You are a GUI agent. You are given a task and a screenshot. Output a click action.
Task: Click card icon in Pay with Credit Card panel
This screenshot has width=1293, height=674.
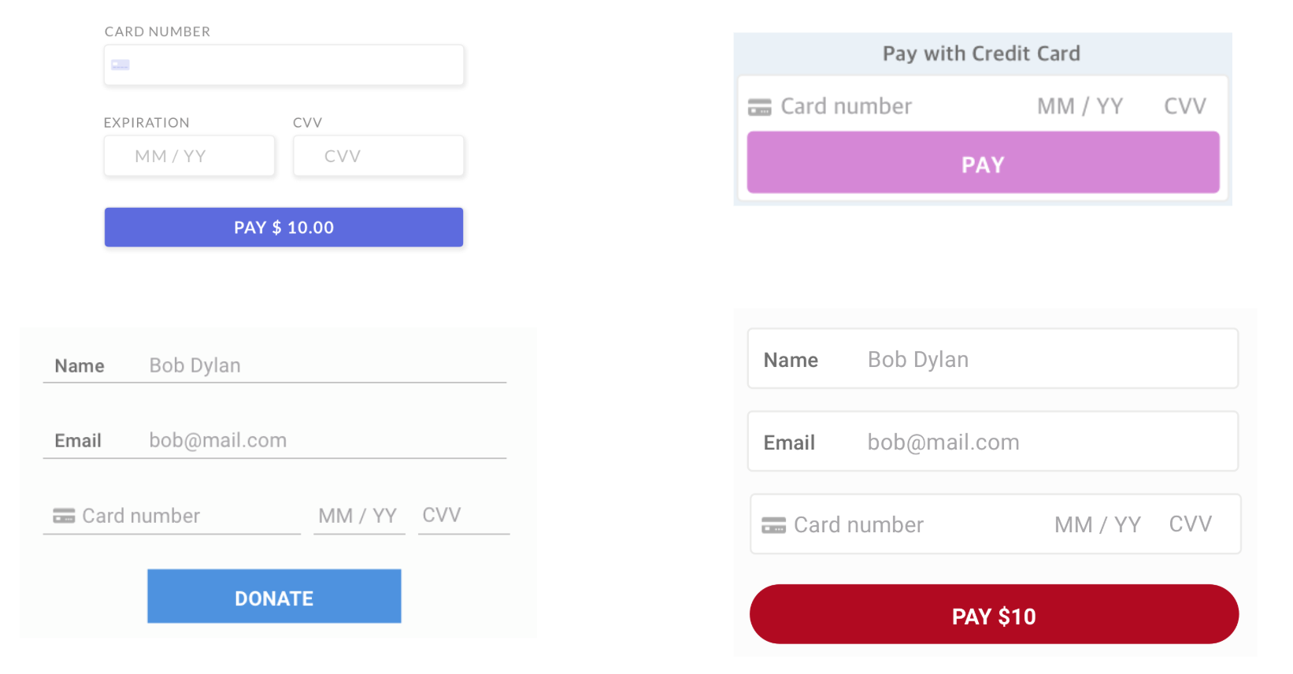point(759,107)
